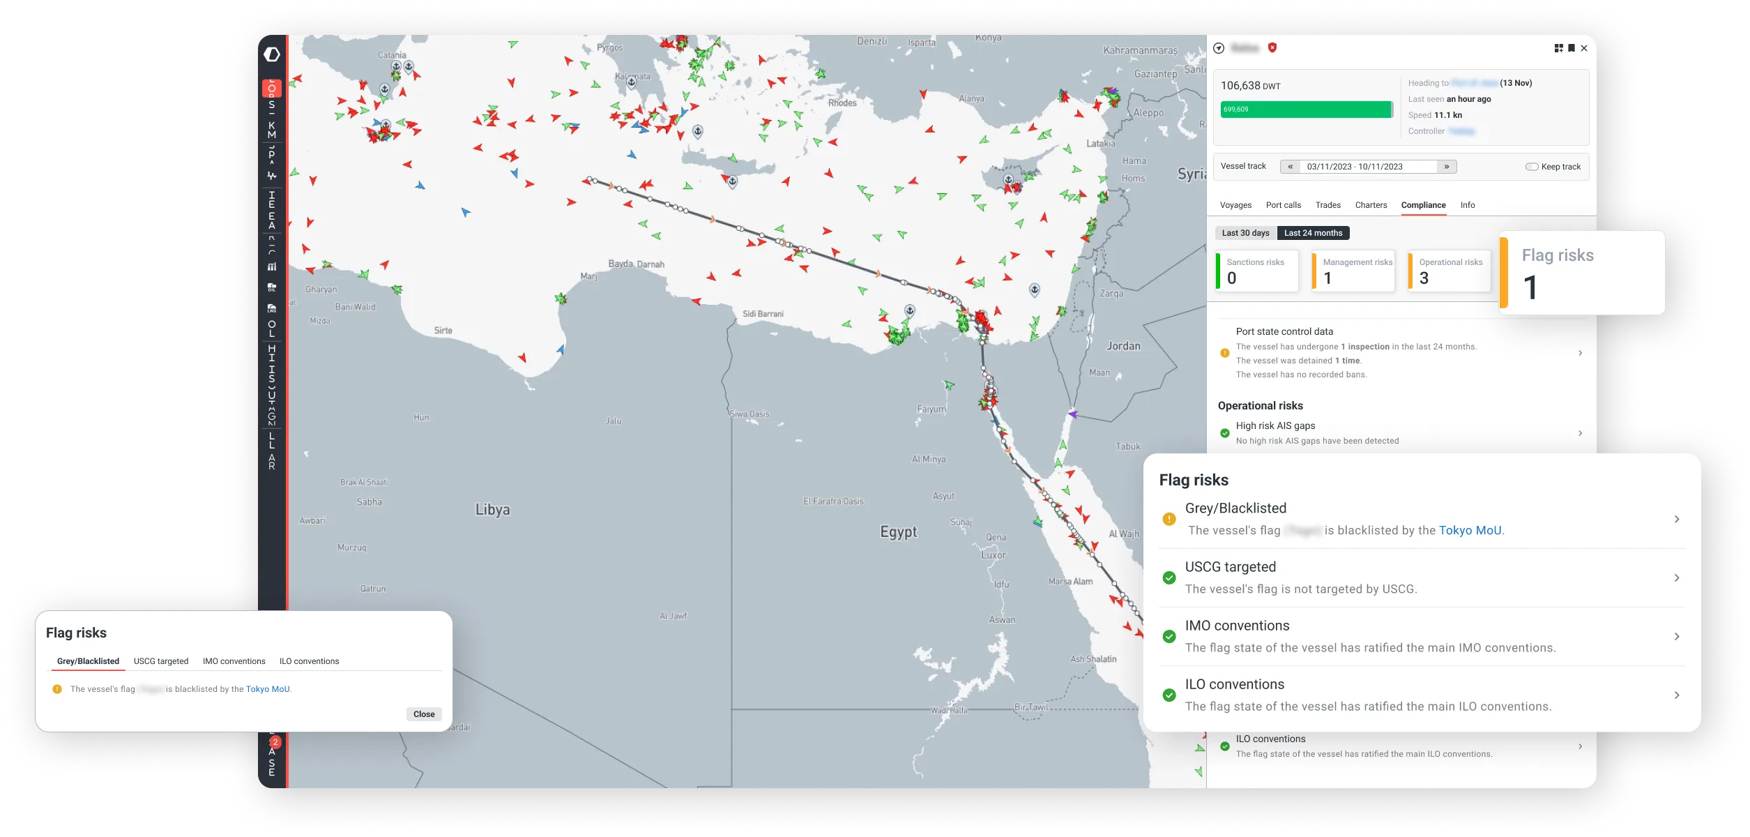Viewport: 1750px width, 837px height.
Task: Click the bookmark vessel icon
Action: [1572, 48]
